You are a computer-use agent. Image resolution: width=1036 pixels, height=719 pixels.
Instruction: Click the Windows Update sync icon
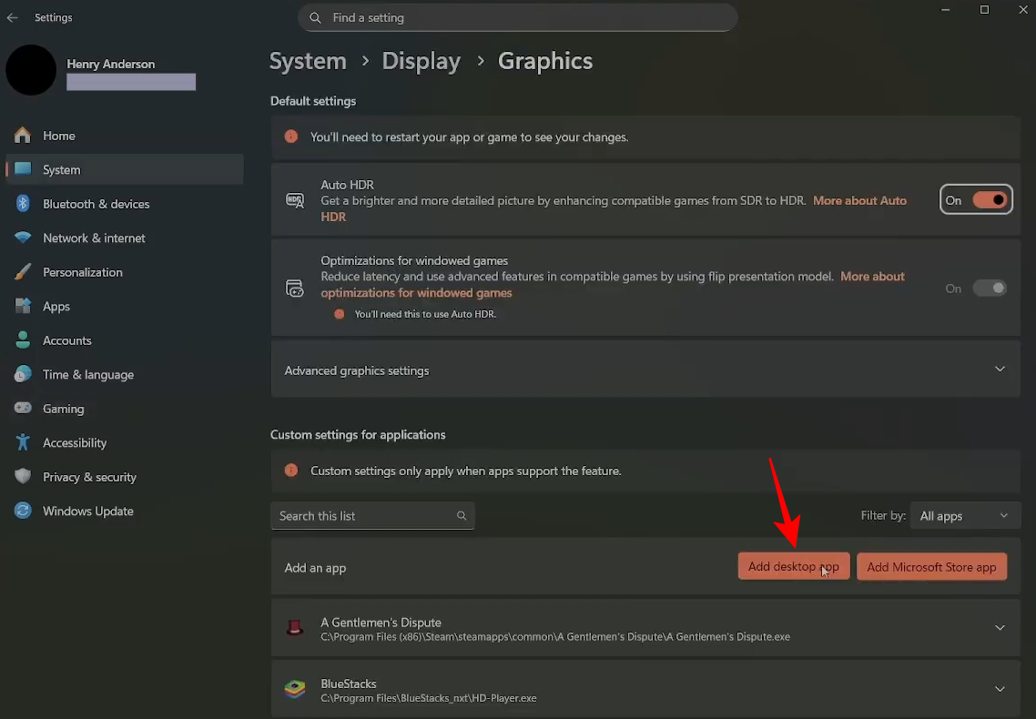23,511
